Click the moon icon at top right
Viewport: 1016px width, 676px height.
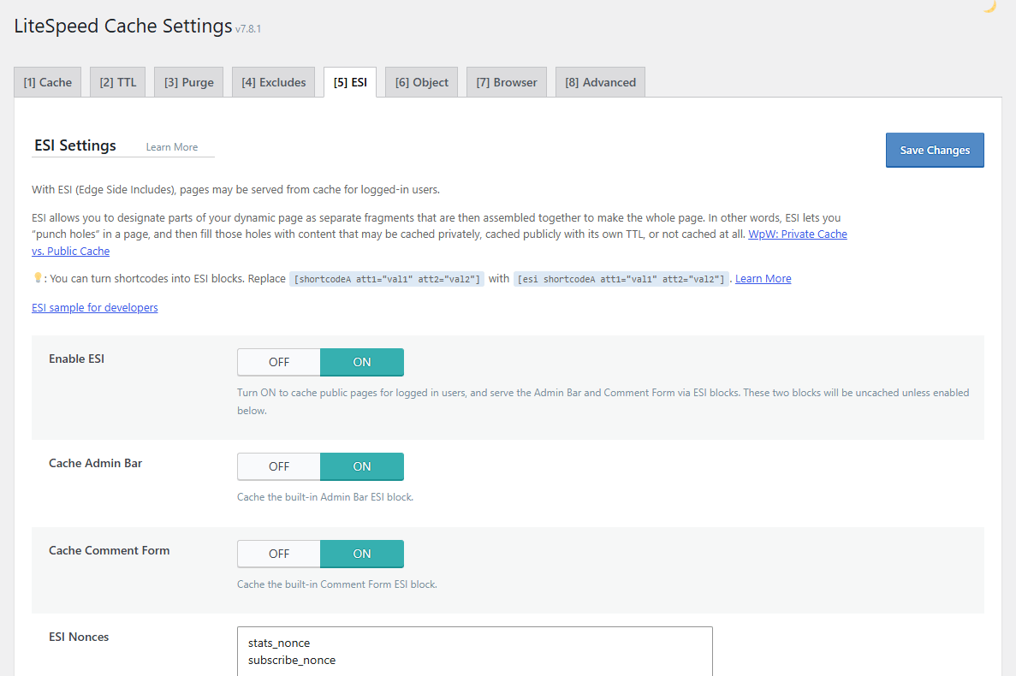(989, 7)
